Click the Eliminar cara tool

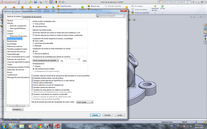[93, 6]
